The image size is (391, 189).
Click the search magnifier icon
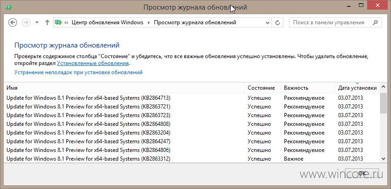click(x=375, y=22)
